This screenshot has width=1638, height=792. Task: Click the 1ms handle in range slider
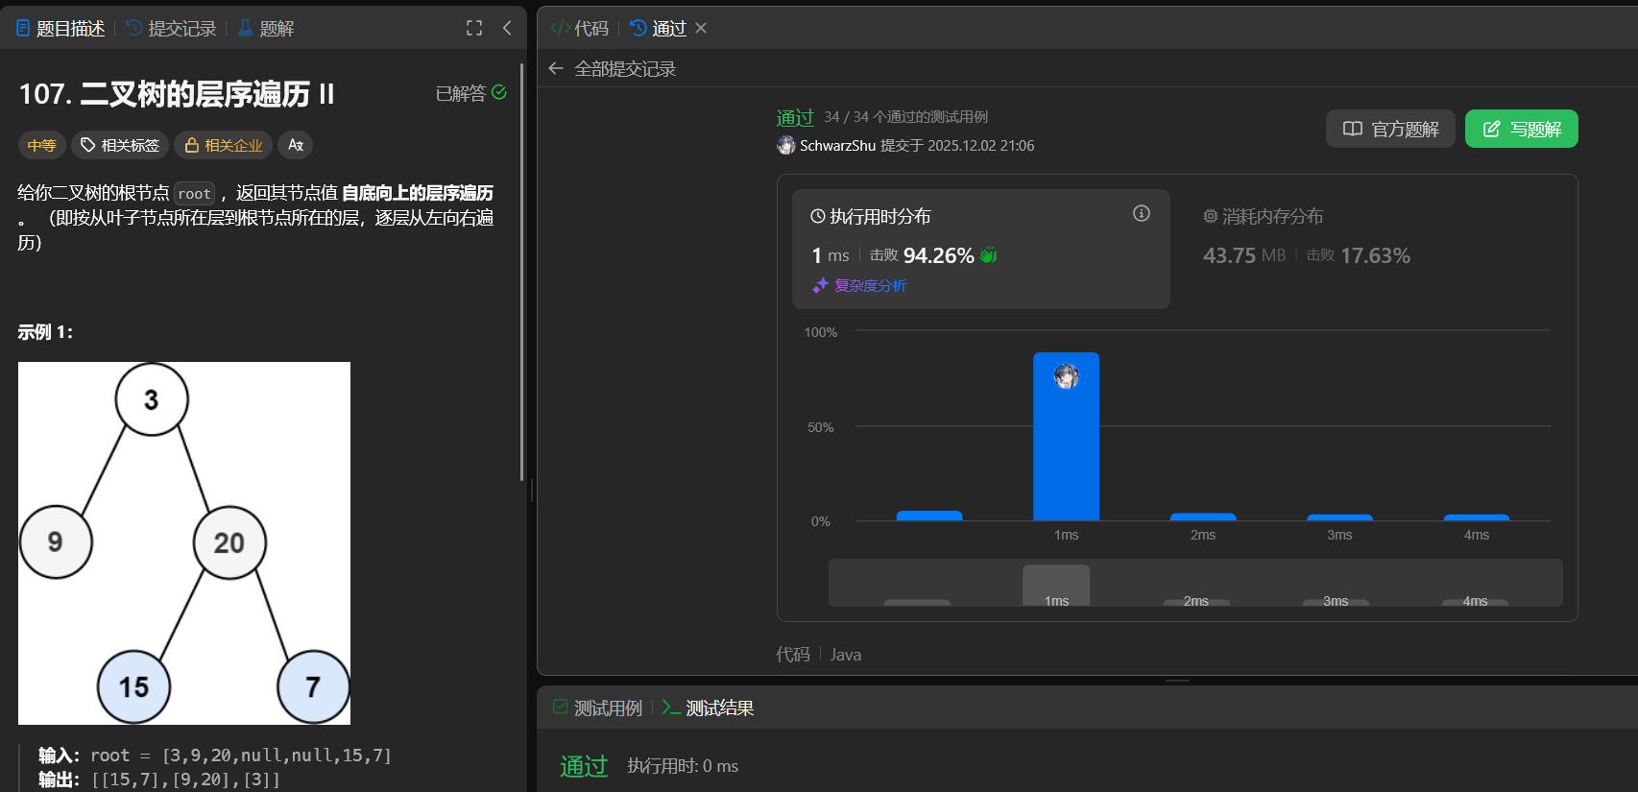(x=1056, y=586)
